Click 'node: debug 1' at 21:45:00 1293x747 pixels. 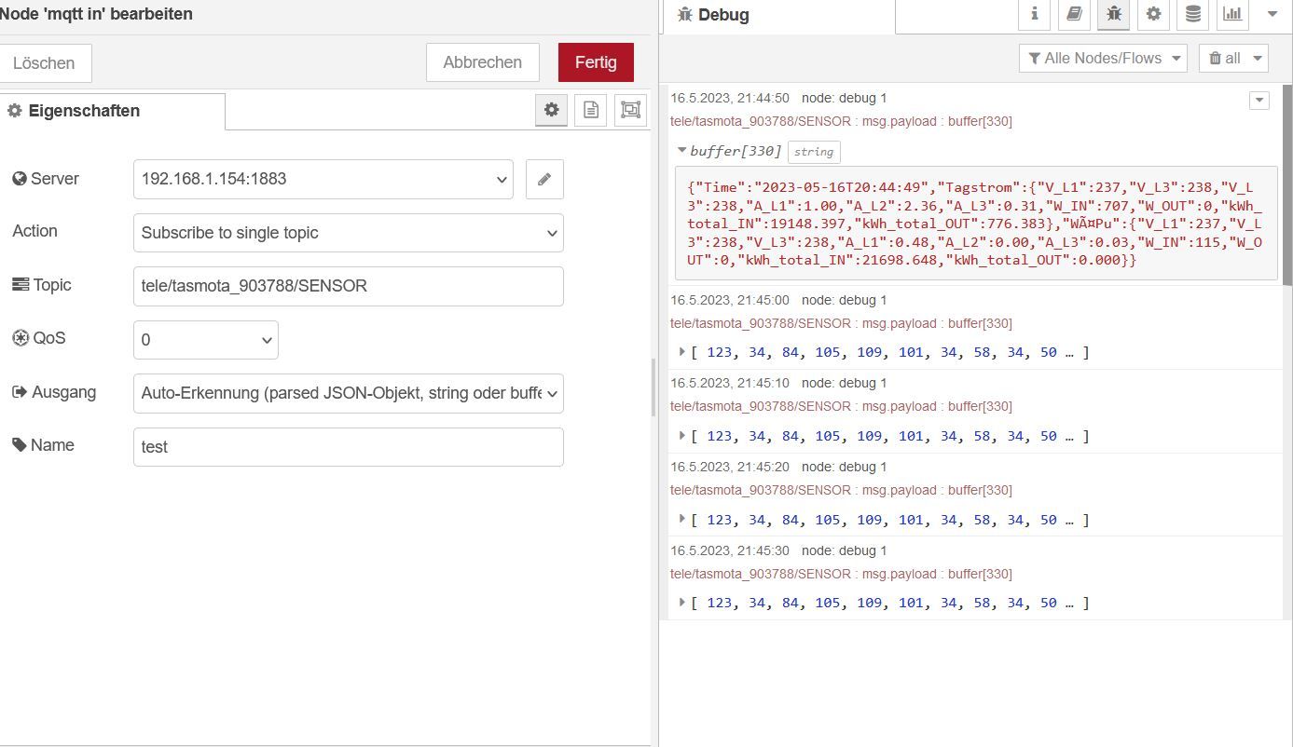coord(845,300)
